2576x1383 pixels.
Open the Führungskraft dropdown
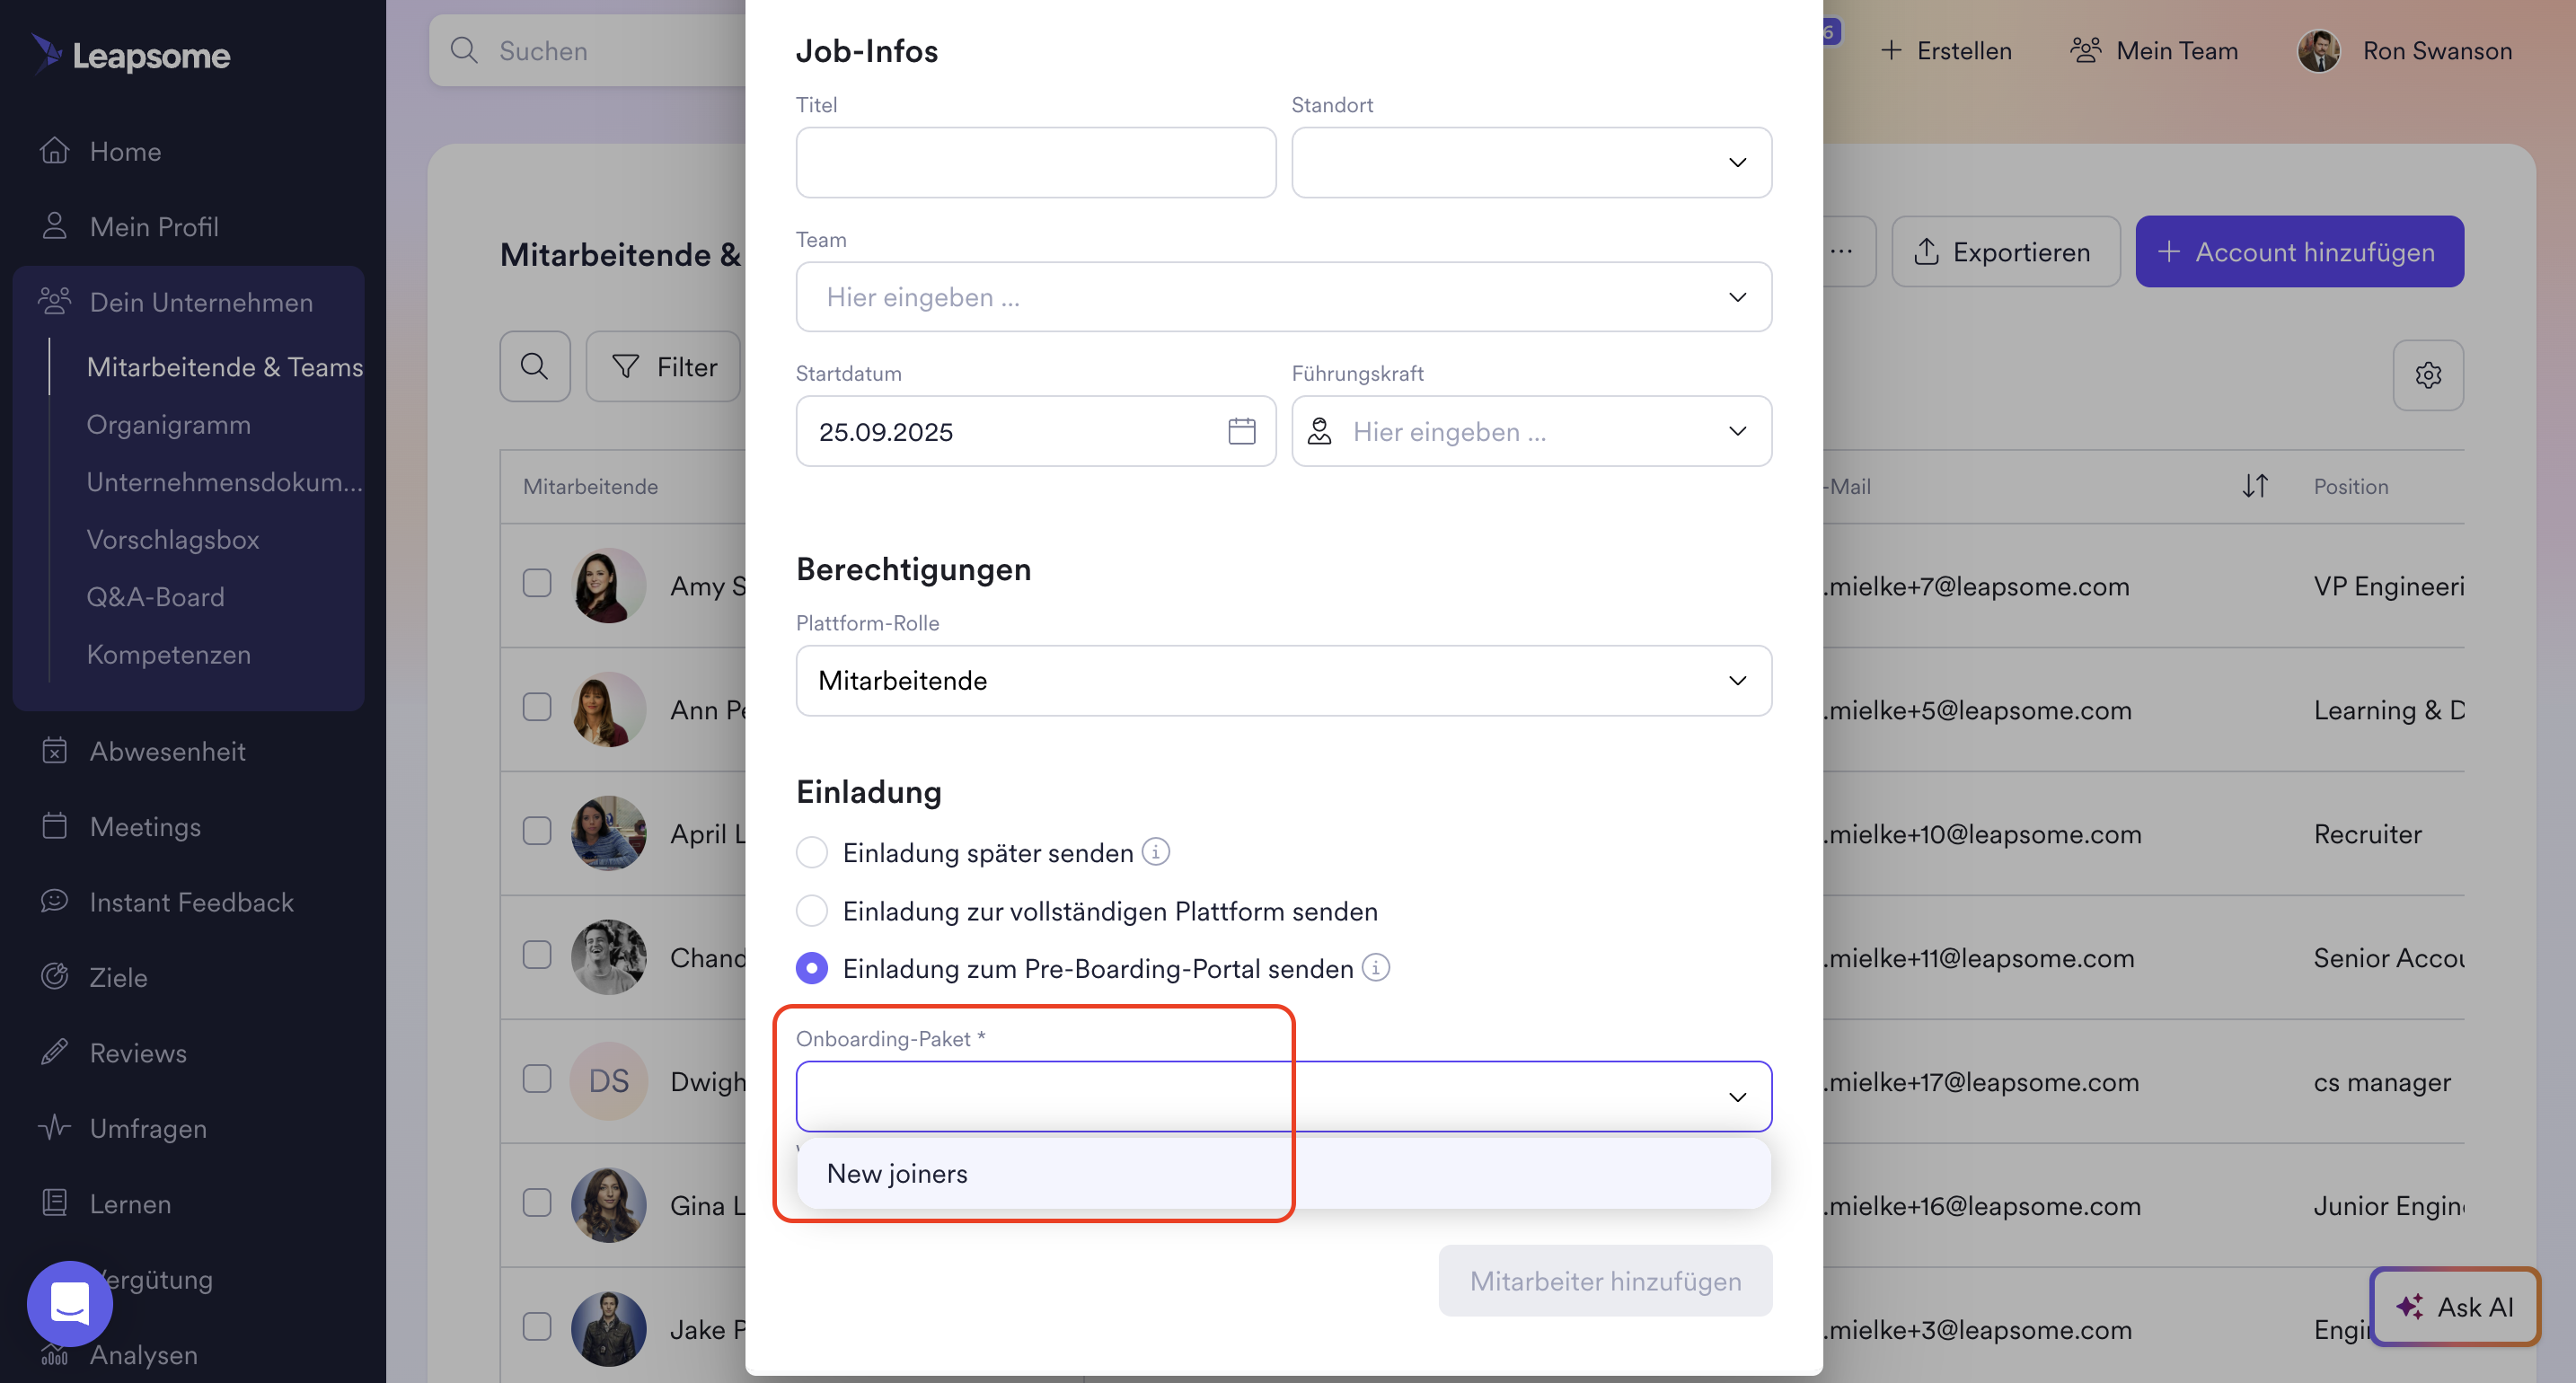point(1531,431)
